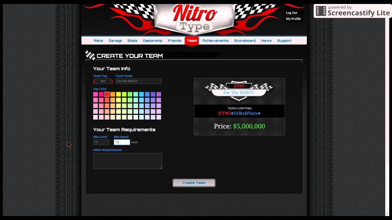View the Scoreboard
This screenshot has height=220, width=392.
point(245,41)
